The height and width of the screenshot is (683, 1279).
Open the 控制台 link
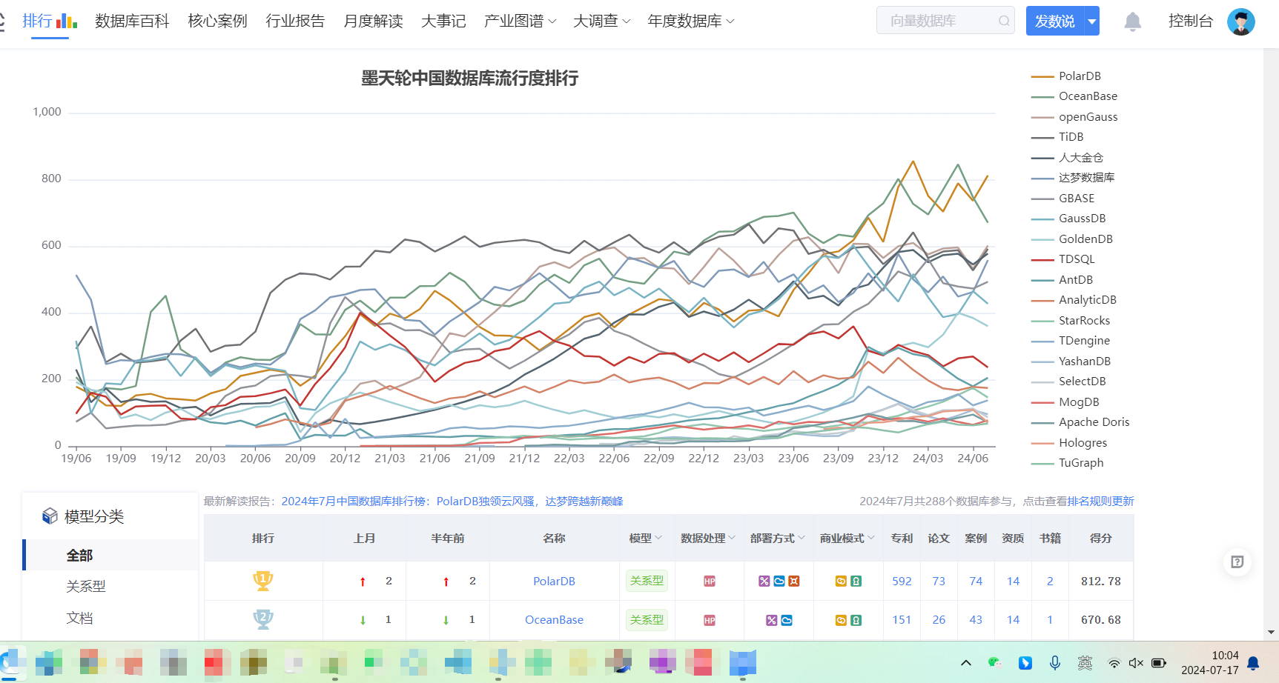1190,21
